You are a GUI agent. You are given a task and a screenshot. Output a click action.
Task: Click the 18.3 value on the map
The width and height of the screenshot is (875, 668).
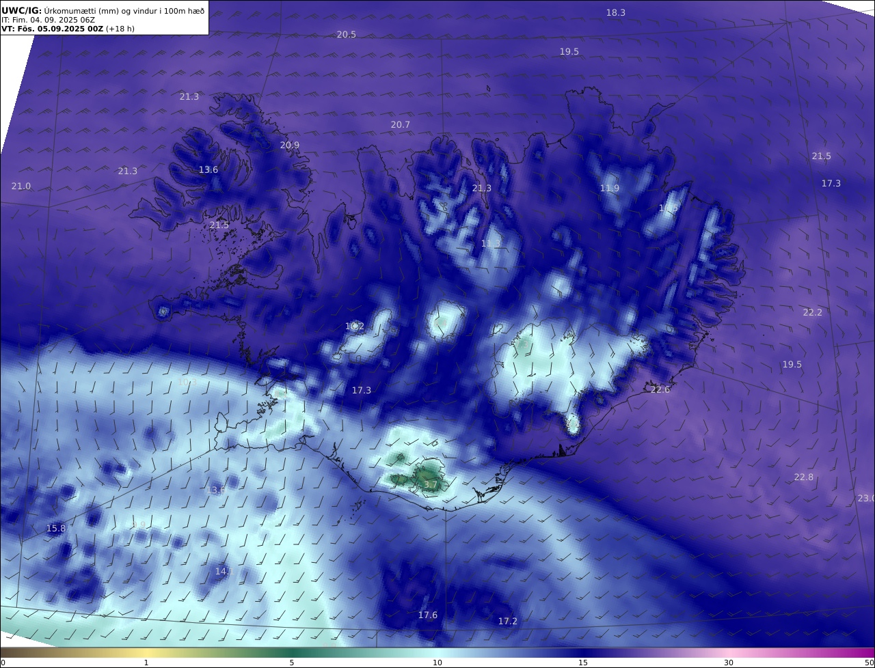[616, 12]
